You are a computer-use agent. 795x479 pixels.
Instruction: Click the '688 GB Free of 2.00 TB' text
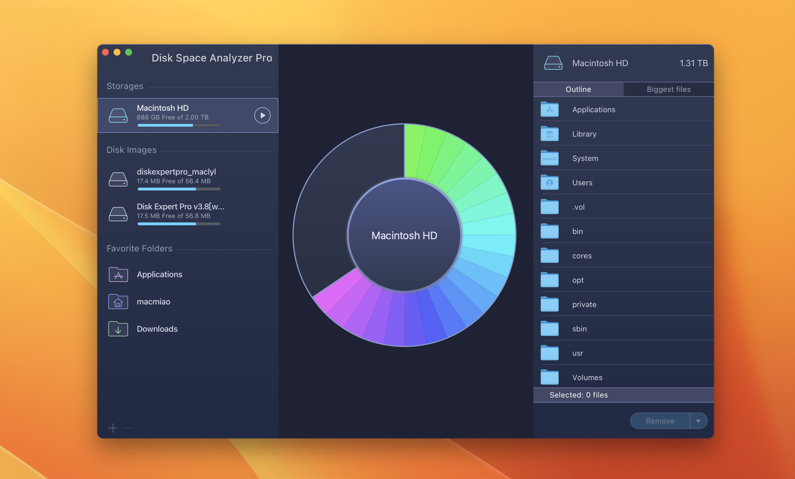(x=172, y=117)
